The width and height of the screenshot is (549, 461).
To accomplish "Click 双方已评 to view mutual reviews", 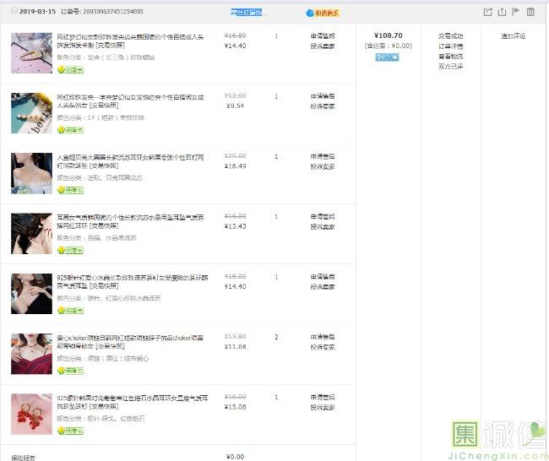I will (450, 67).
